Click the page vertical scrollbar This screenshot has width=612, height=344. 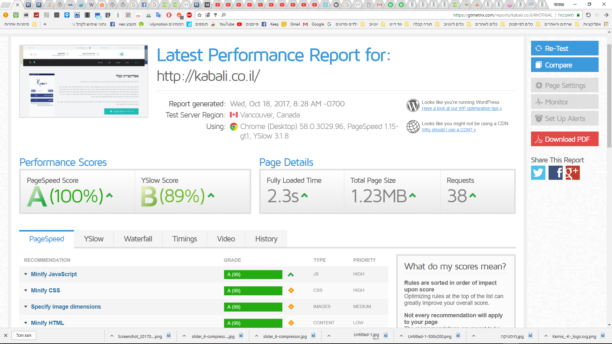click(x=609, y=96)
